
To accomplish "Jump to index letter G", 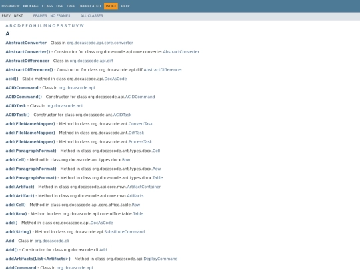I will click(30, 25).
